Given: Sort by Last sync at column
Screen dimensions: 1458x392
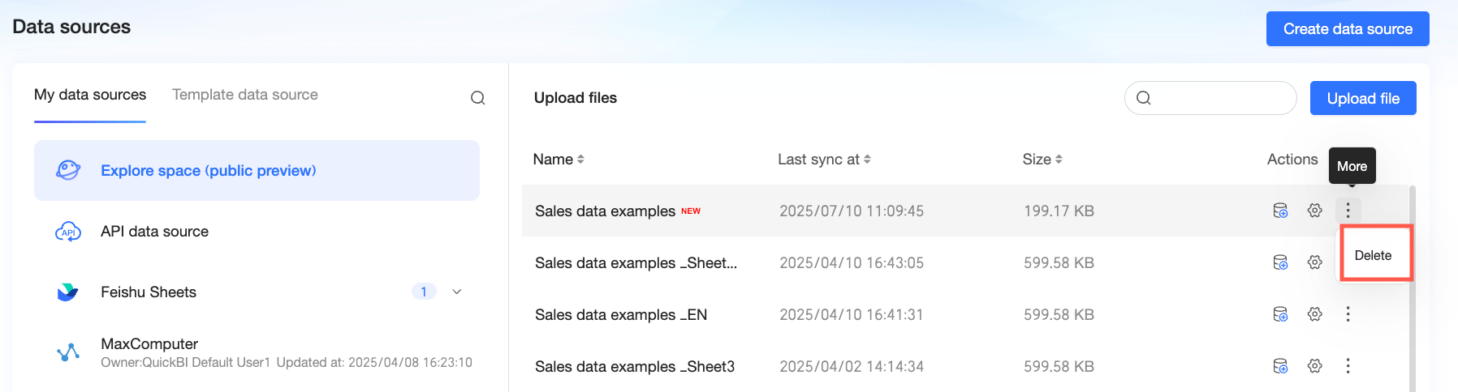Looking at the screenshot, I should coord(824,160).
